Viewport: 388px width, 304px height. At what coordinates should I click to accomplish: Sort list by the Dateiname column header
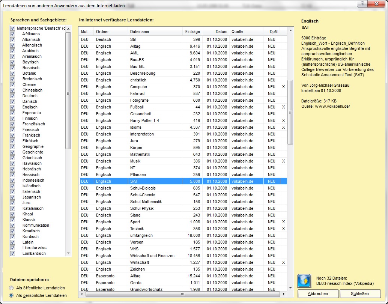point(155,32)
